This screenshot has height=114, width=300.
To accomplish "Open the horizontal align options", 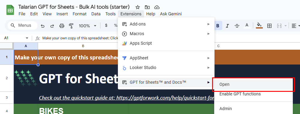I will 294,25.
